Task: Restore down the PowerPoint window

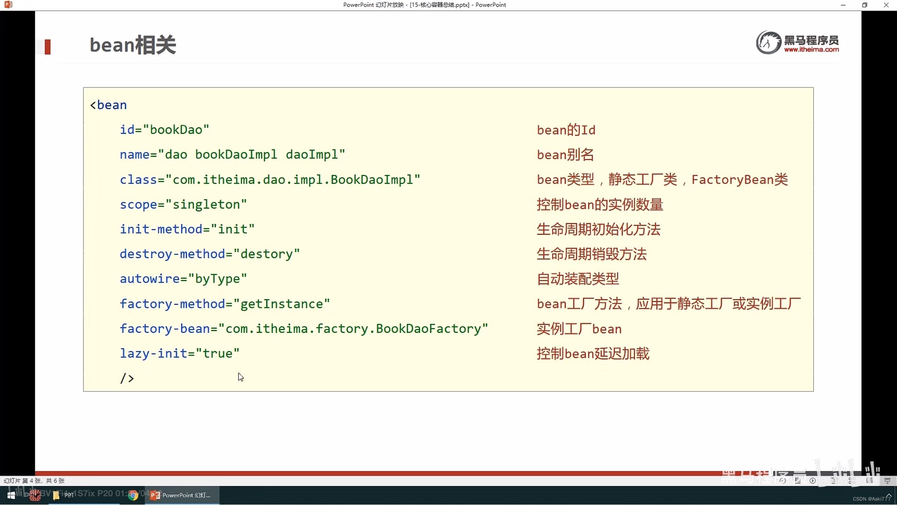Action: (x=865, y=5)
